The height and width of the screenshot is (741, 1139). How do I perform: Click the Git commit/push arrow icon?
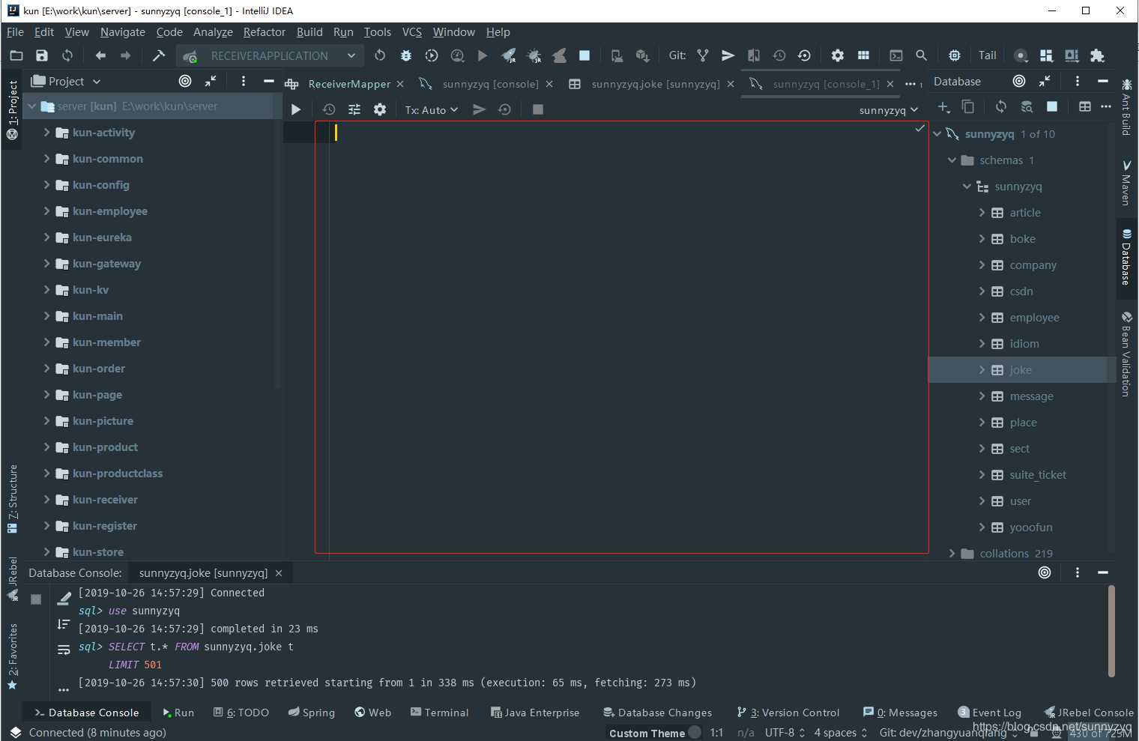pos(728,55)
